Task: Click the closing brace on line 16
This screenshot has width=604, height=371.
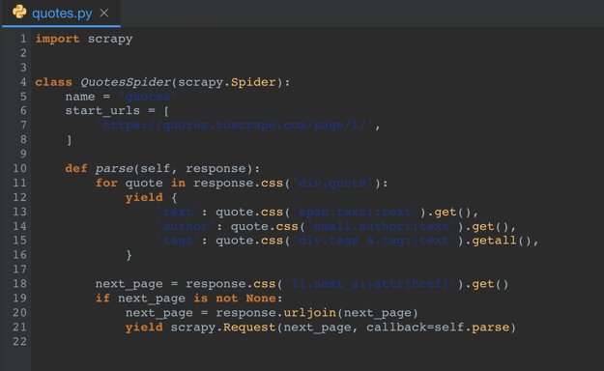Action: 129,255
